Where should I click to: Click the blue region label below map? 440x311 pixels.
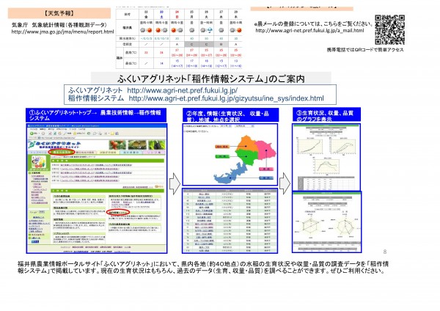point(265,178)
